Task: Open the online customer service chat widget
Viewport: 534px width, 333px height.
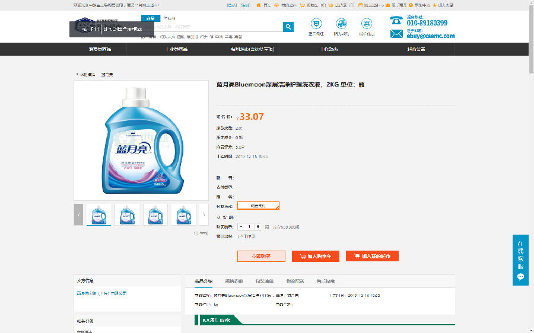Action: click(520, 260)
